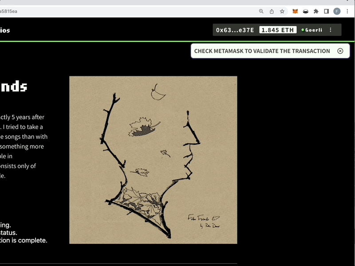Click the zoom magnifier icon in address bar
Viewport: 355px width, 266px height.
261,12
